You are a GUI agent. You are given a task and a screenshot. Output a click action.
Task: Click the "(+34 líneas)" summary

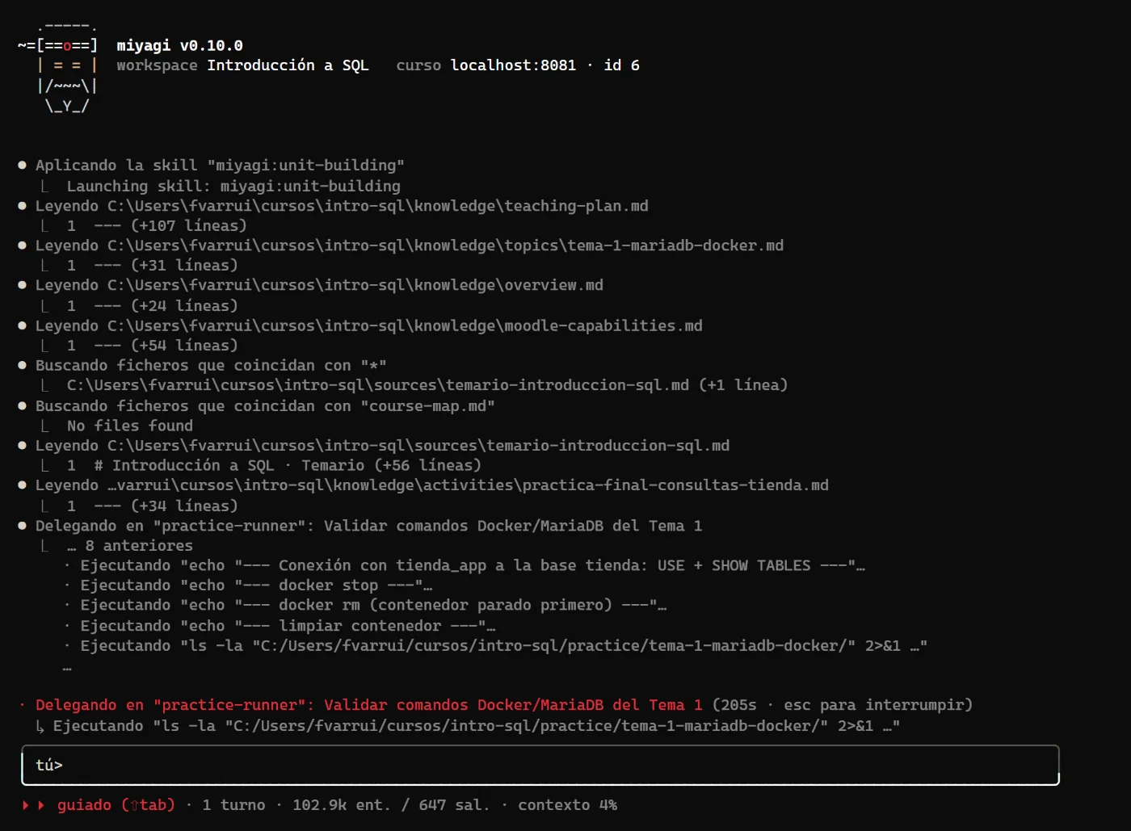click(184, 506)
